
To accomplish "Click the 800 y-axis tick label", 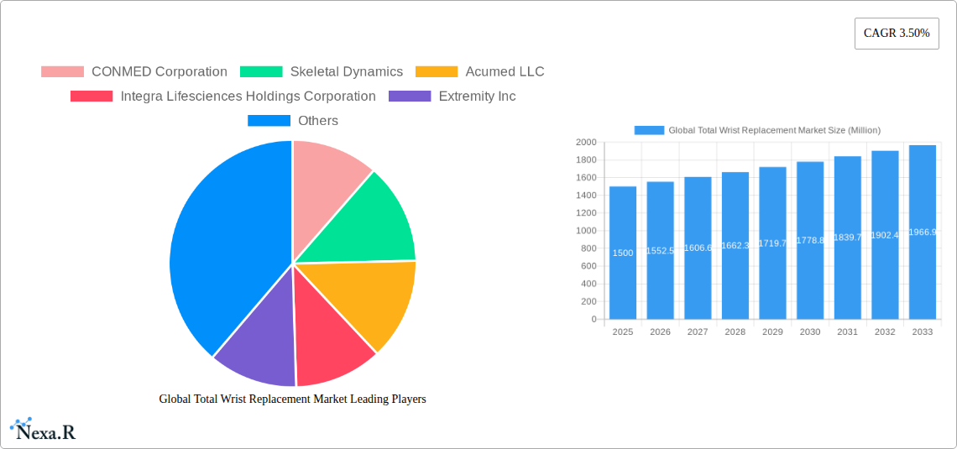I will [588, 248].
